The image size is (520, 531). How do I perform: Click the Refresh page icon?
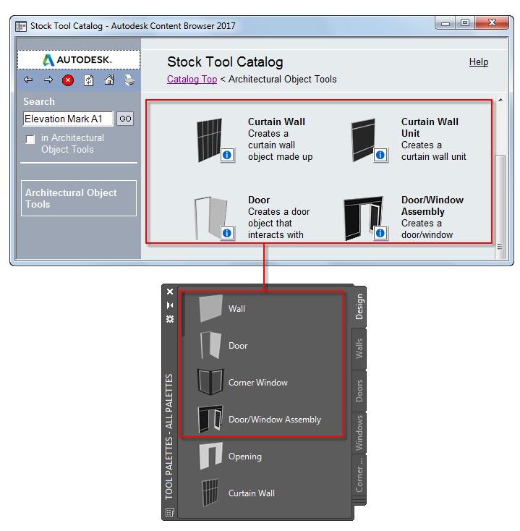point(89,80)
